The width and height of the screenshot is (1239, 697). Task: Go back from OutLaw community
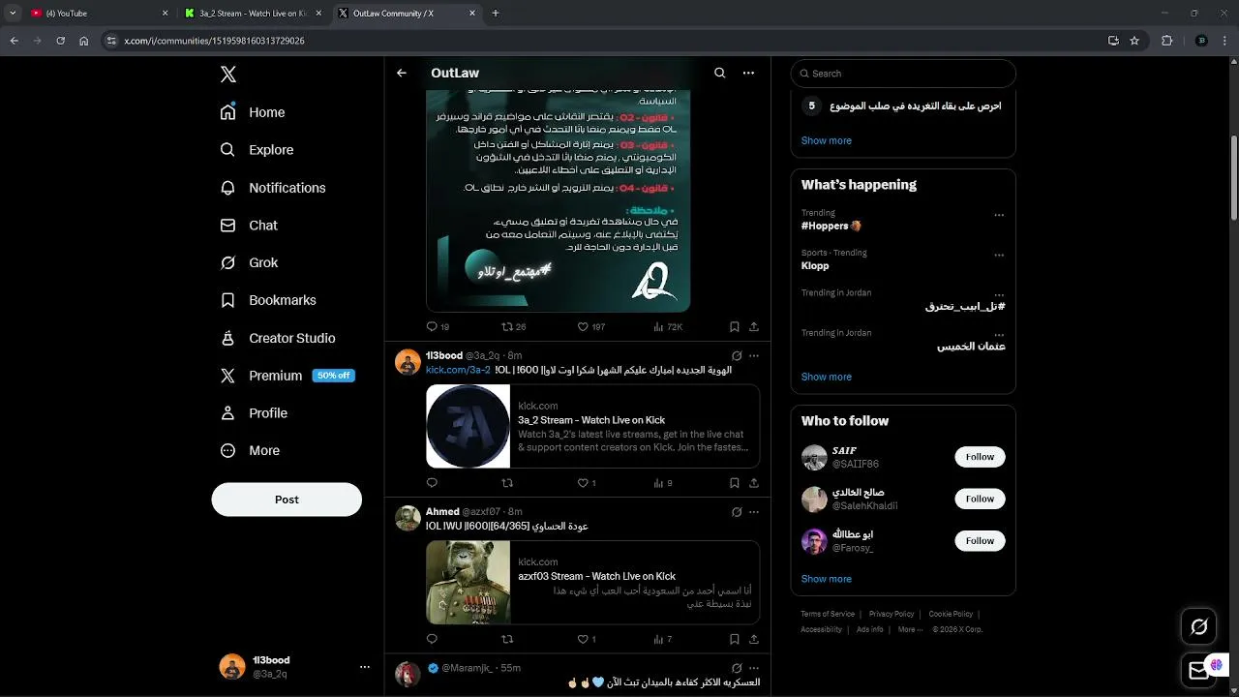click(x=402, y=73)
